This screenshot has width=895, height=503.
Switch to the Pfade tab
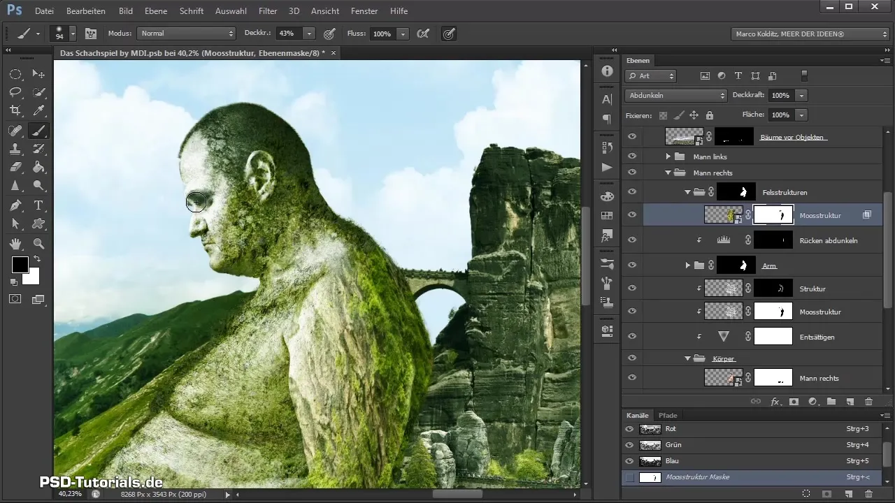coord(668,415)
